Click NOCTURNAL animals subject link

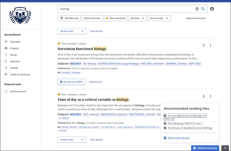coord(142,114)
